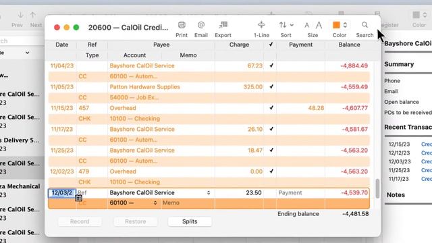Open the Splits button
This screenshot has height=243, width=432.
point(190,221)
